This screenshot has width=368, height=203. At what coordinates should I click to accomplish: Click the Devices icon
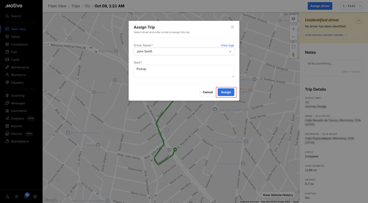pos(7,134)
